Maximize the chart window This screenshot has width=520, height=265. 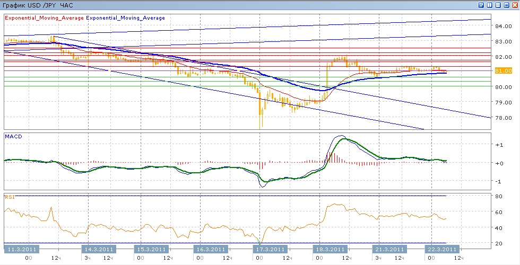(506, 5)
